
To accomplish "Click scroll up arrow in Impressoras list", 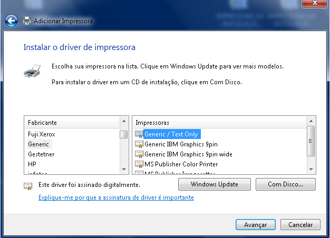I will coord(311,121).
